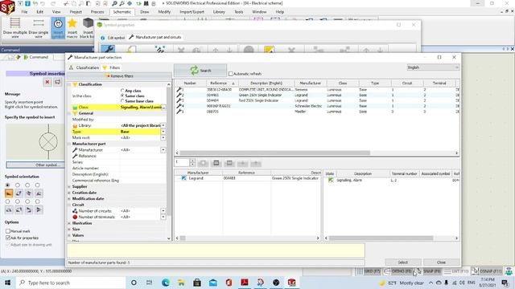This screenshot has width=515, height=289.
Task: Toggle ORTHO mode in status bar
Action: click(x=398, y=271)
